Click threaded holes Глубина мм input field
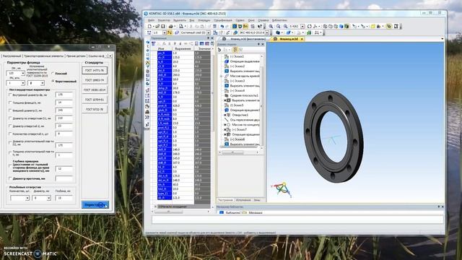 (64, 198)
